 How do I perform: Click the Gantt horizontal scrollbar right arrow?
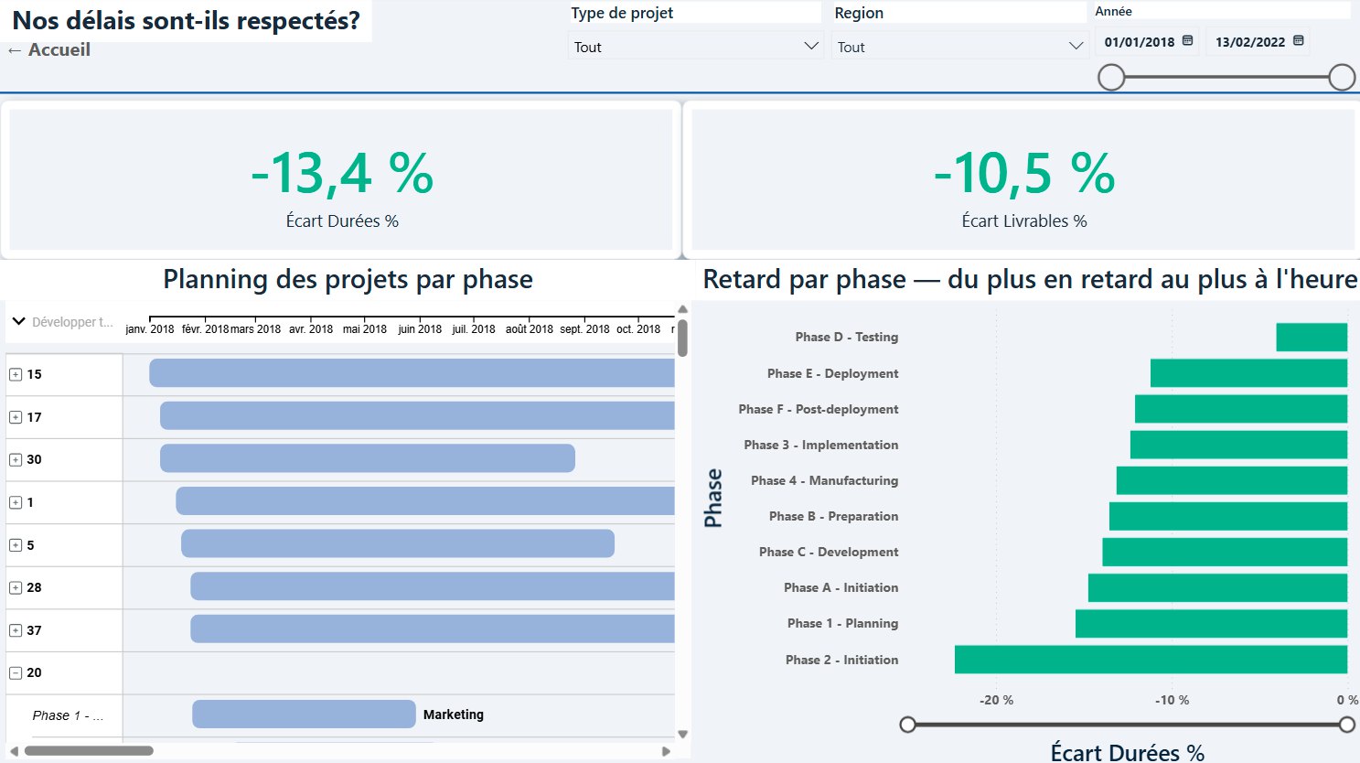(x=666, y=751)
